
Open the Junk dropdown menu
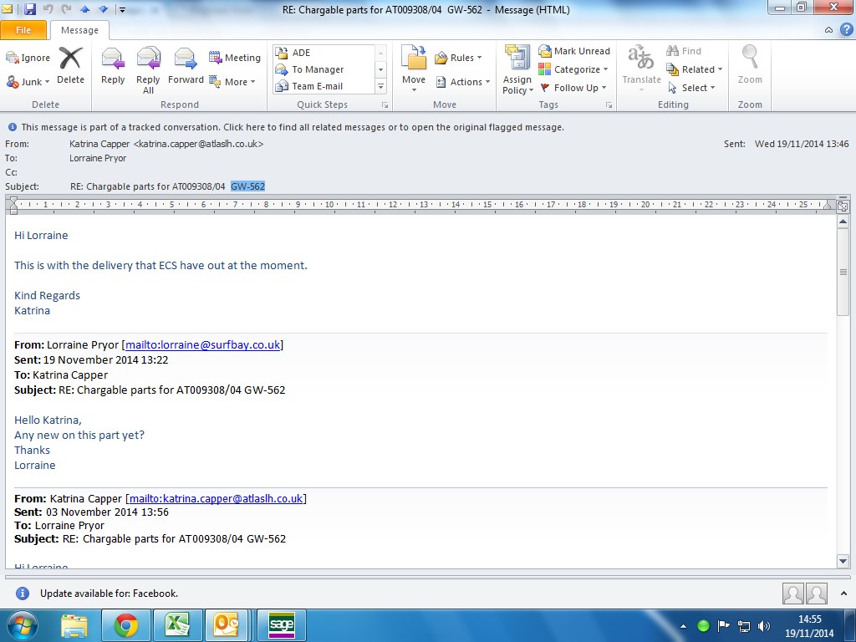coord(29,82)
